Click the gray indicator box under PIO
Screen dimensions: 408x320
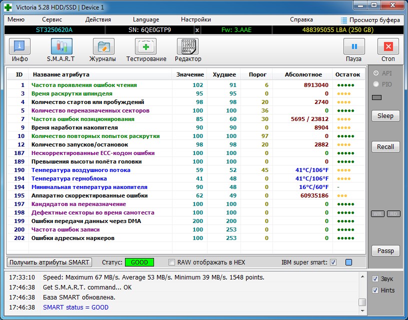point(377,97)
